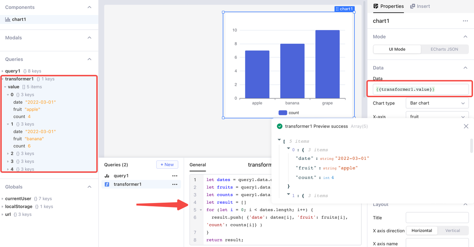
Task: Click the count legend color swatch
Action: [x=283, y=113]
